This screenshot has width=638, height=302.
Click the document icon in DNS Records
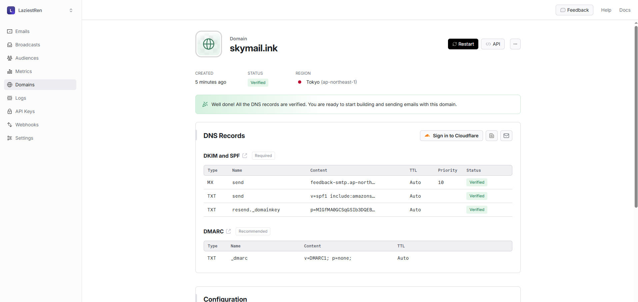[491, 136]
